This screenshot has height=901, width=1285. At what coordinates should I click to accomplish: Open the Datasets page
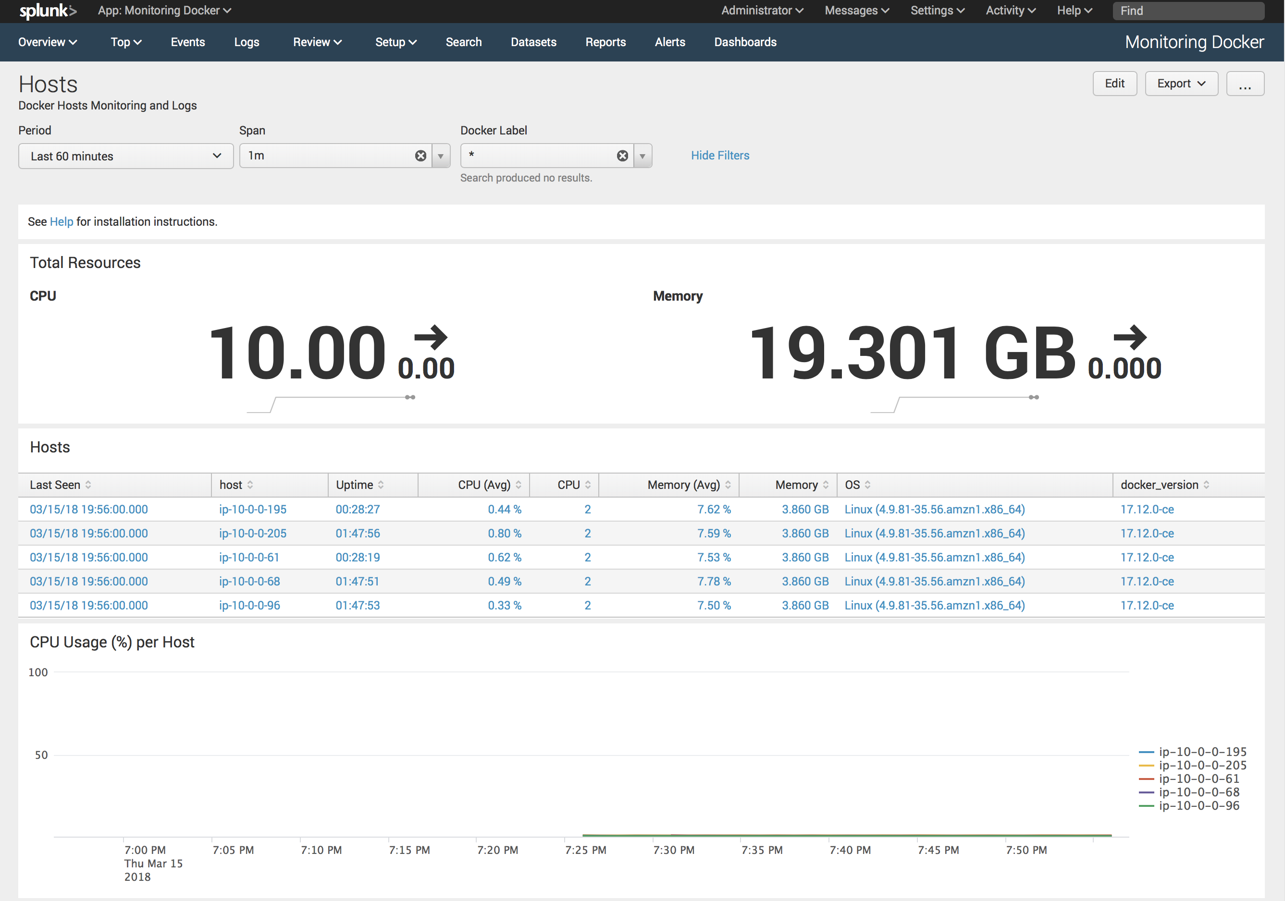click(533, 42)
